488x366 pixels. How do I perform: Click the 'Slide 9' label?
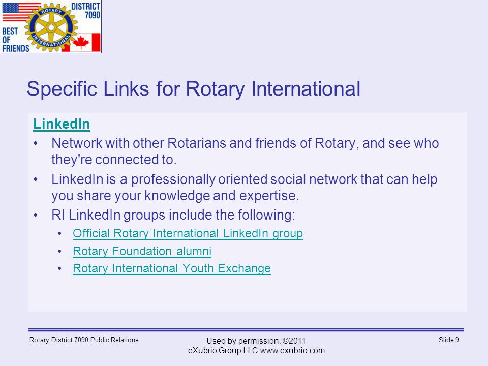coord(448,340)
